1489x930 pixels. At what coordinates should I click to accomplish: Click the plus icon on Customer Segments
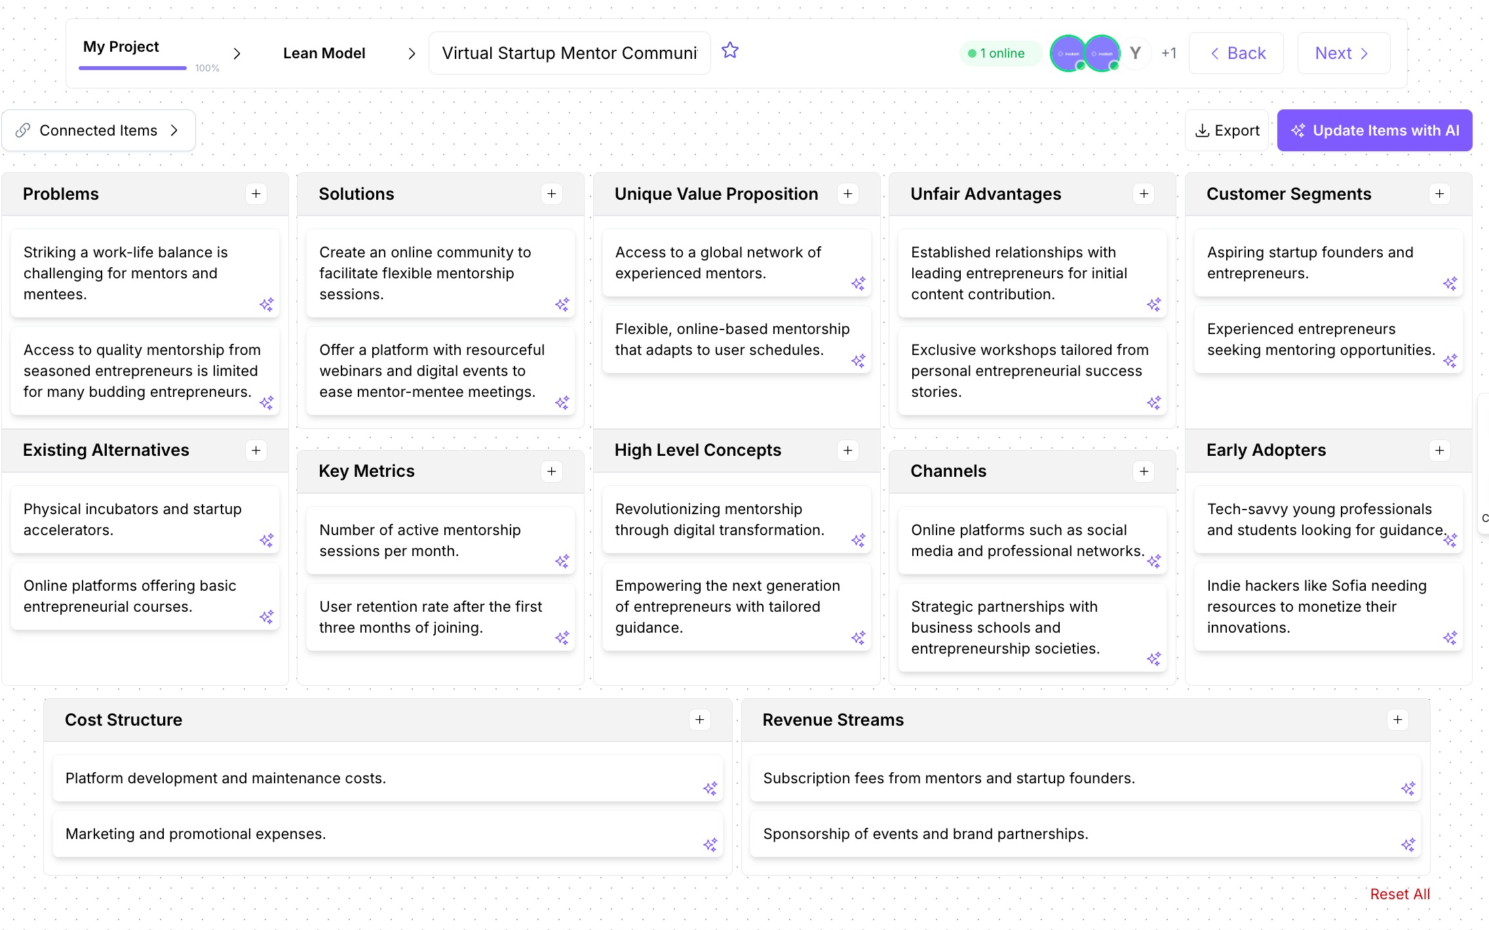pyautogui.click(x=1439, y=194)
